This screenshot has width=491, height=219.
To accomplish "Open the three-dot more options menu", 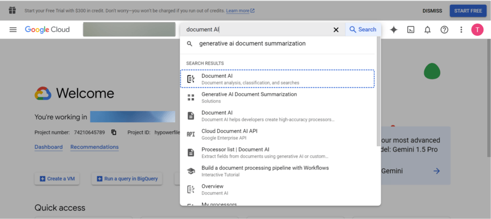I will 461,30.
